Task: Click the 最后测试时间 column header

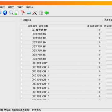Action: coord(95,26)
